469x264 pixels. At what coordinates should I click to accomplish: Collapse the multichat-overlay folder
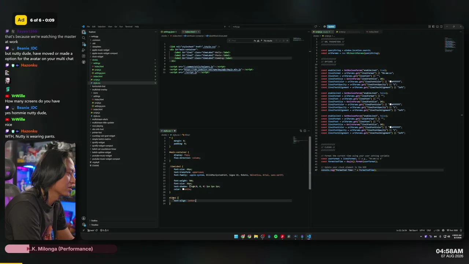click(x=100, y=89)
